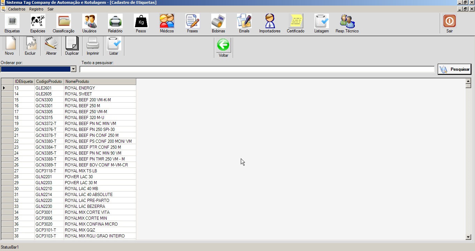This screenshot has height=251, width=475.
Task: Click cell GCN3384-T
Action: 49,147
